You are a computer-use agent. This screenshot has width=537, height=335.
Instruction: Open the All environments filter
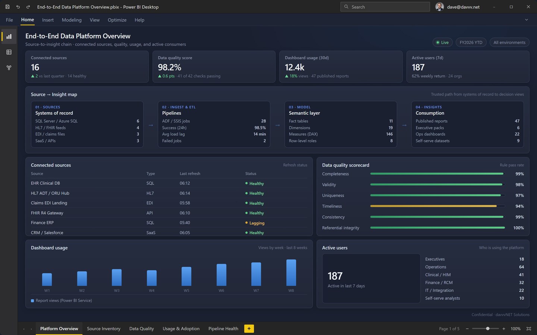[509, 42]
